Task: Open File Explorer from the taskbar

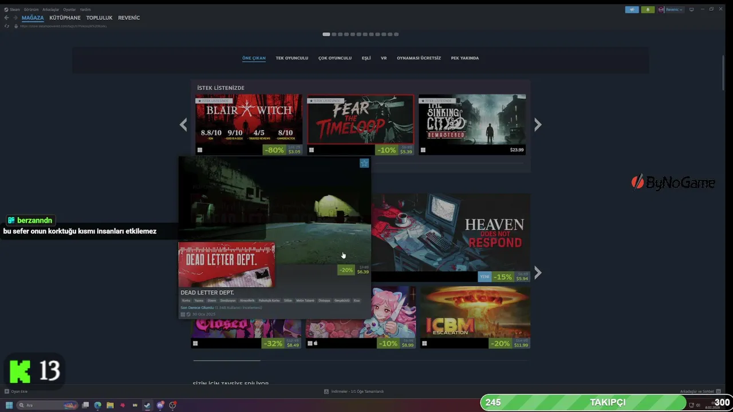Action: (110, 405)
